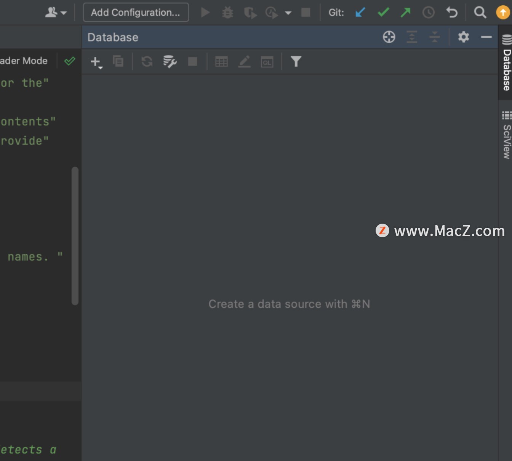Open Search Everywhere magnifier icon
This screenshot has height=461, width=512.
click(480, 13)
